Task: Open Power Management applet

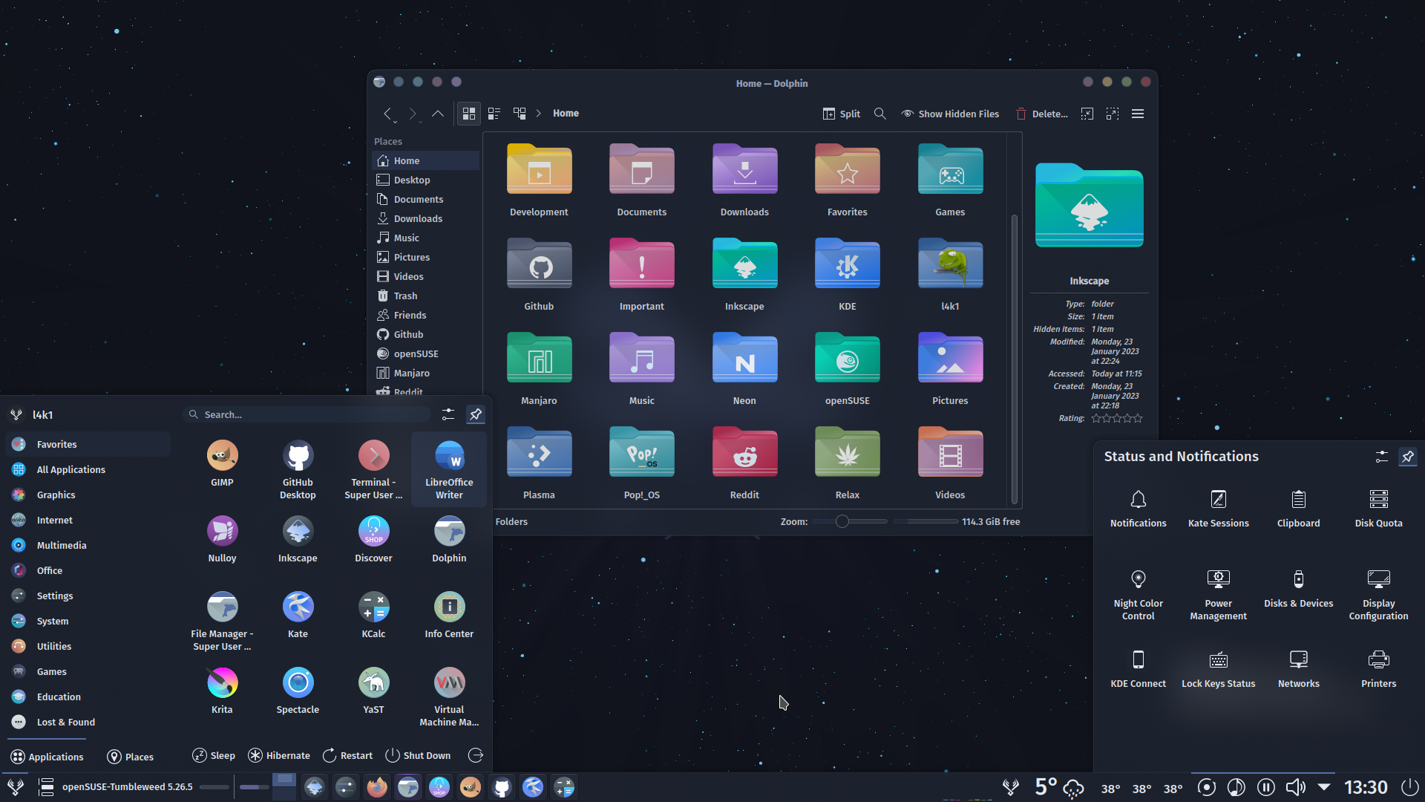Action: (x=1218, y=595)
